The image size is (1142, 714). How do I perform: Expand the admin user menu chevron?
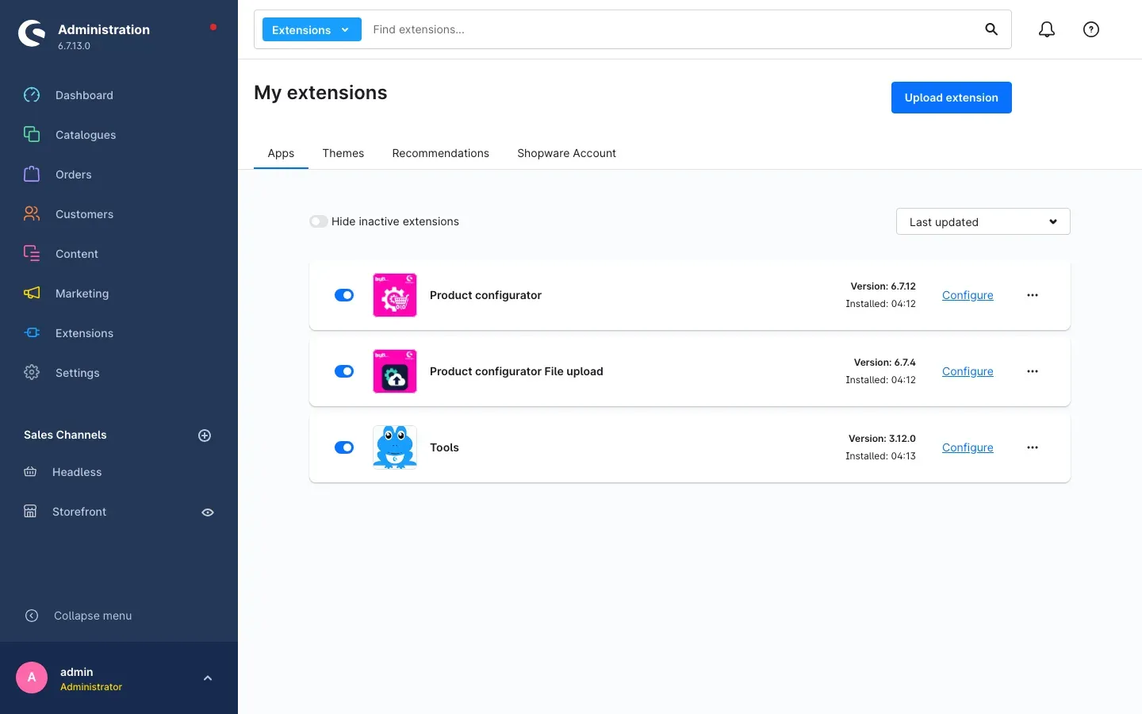208,678
